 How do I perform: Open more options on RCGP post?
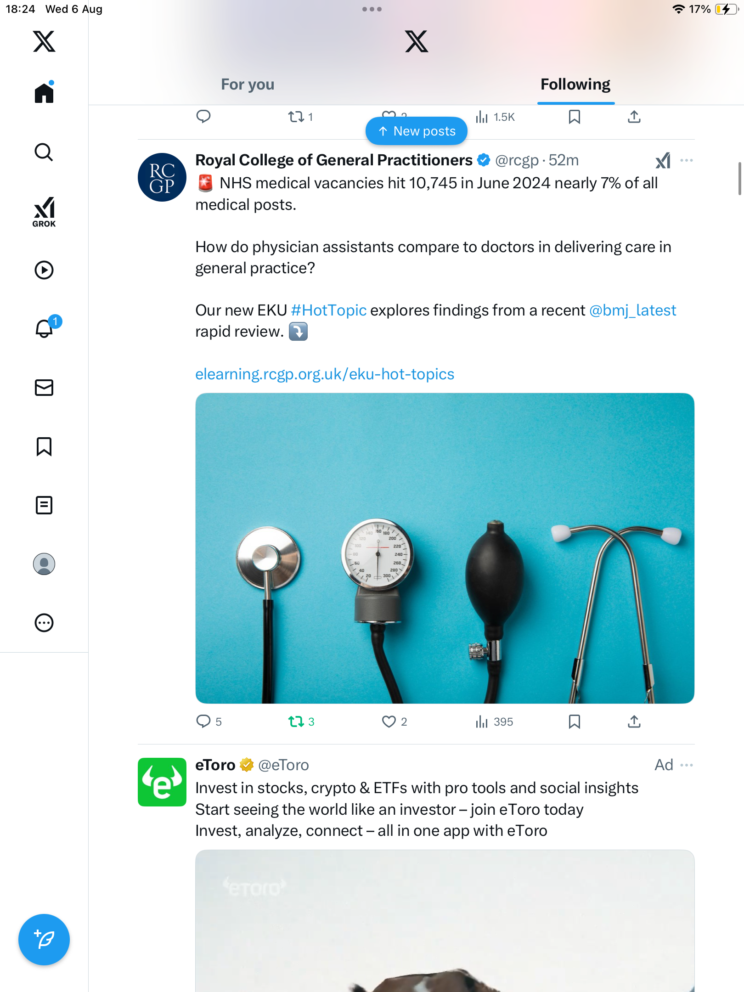pos(687,161)
